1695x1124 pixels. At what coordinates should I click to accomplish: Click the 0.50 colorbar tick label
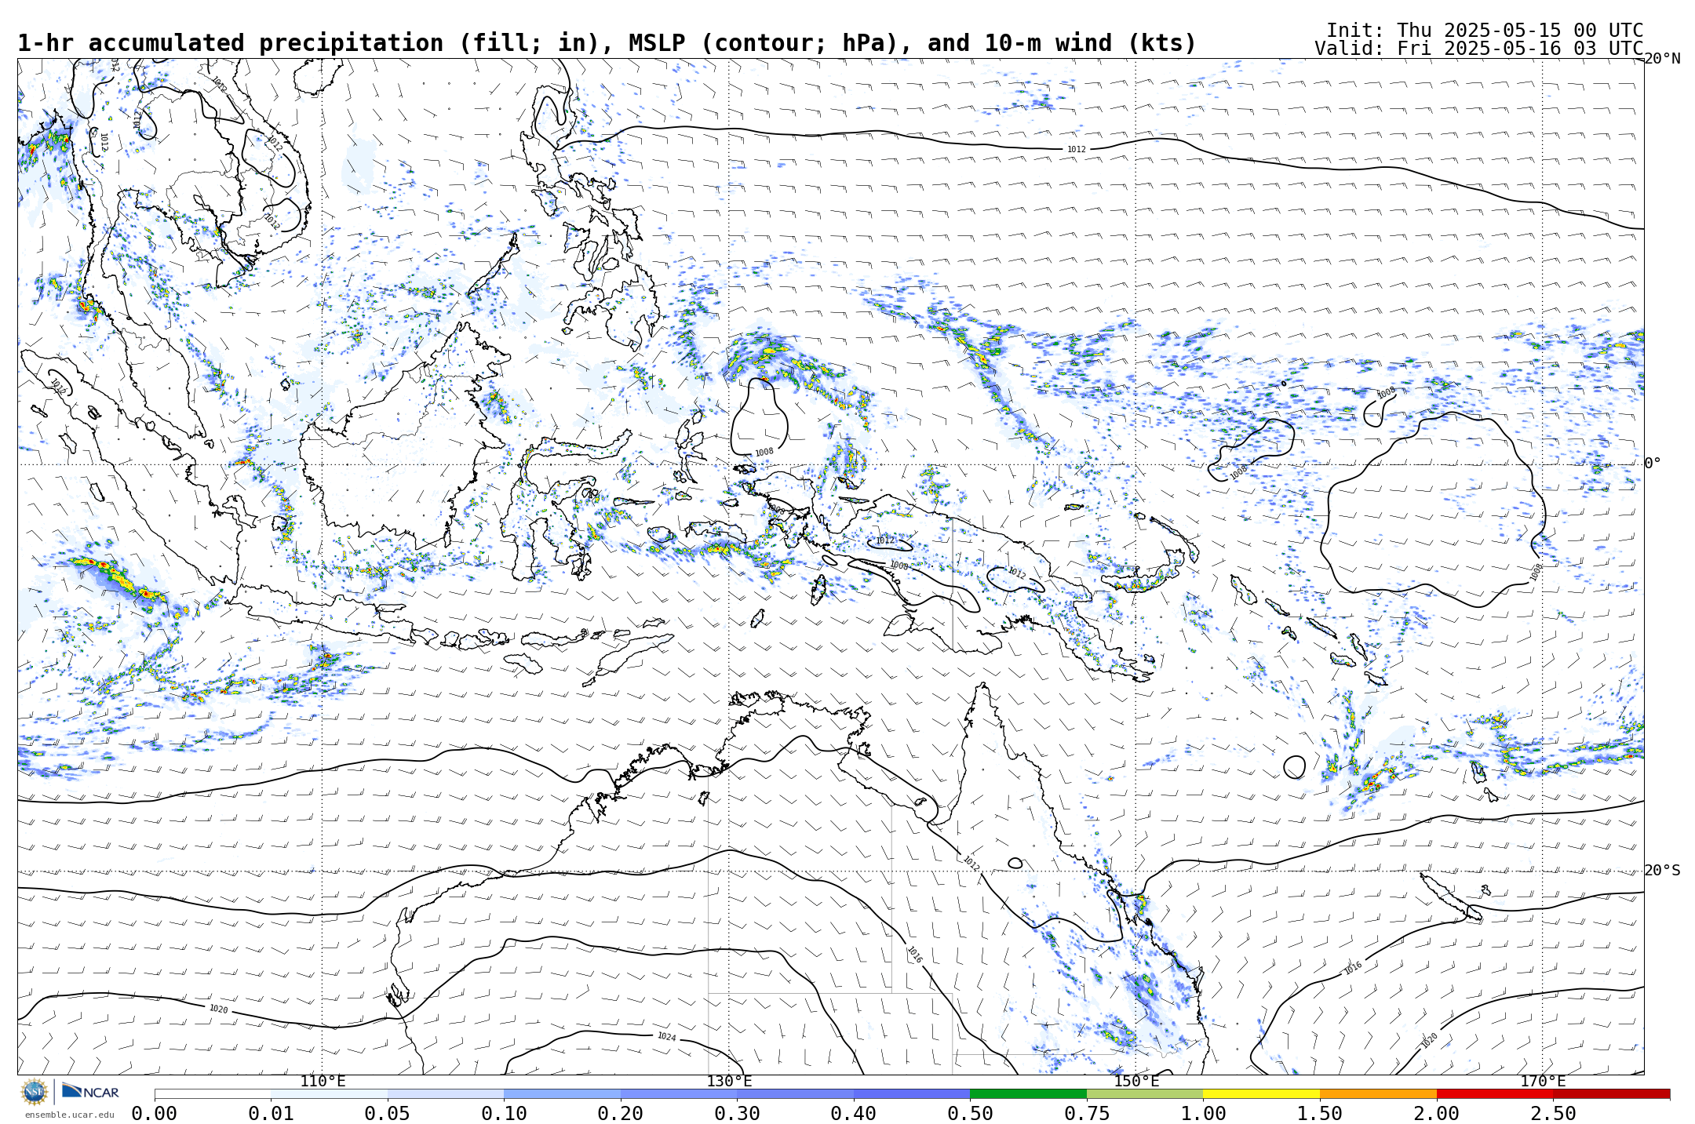coord(970,1114)
